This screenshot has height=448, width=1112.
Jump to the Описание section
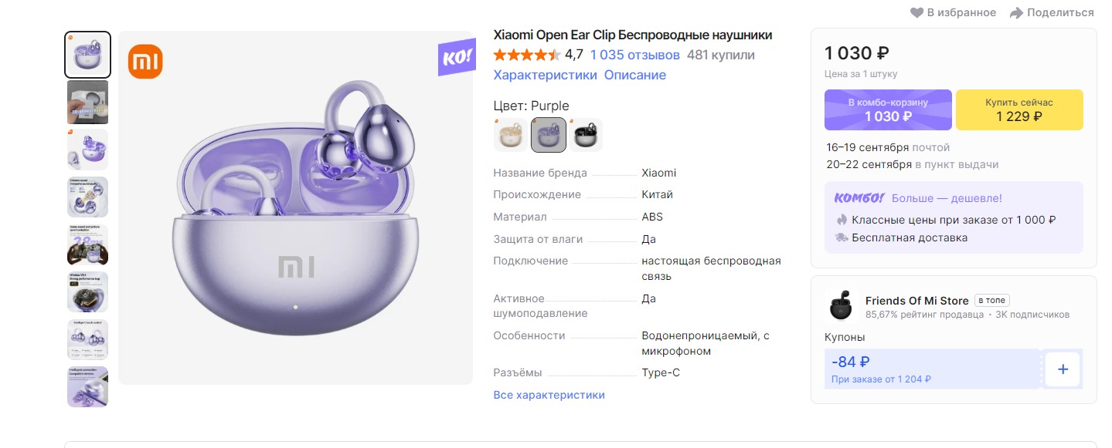click(634, 75)
